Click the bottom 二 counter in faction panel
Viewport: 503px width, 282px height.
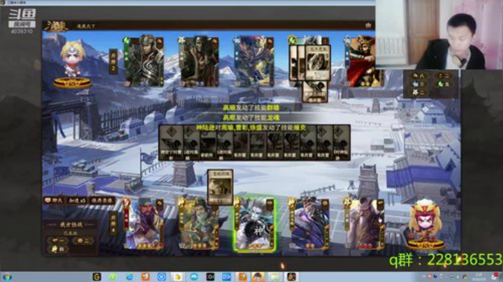[x=418, y=92]
